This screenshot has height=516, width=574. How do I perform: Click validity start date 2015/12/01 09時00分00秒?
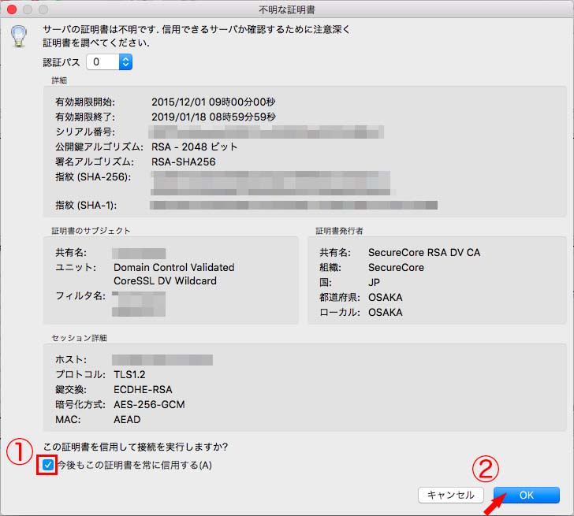coord(213,102)
